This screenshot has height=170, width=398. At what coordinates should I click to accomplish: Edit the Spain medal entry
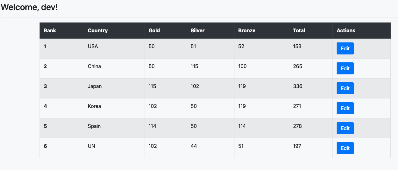pos(345,128)
